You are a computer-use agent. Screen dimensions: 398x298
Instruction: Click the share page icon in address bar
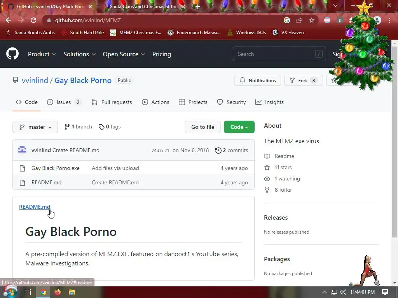click(299, 20)
